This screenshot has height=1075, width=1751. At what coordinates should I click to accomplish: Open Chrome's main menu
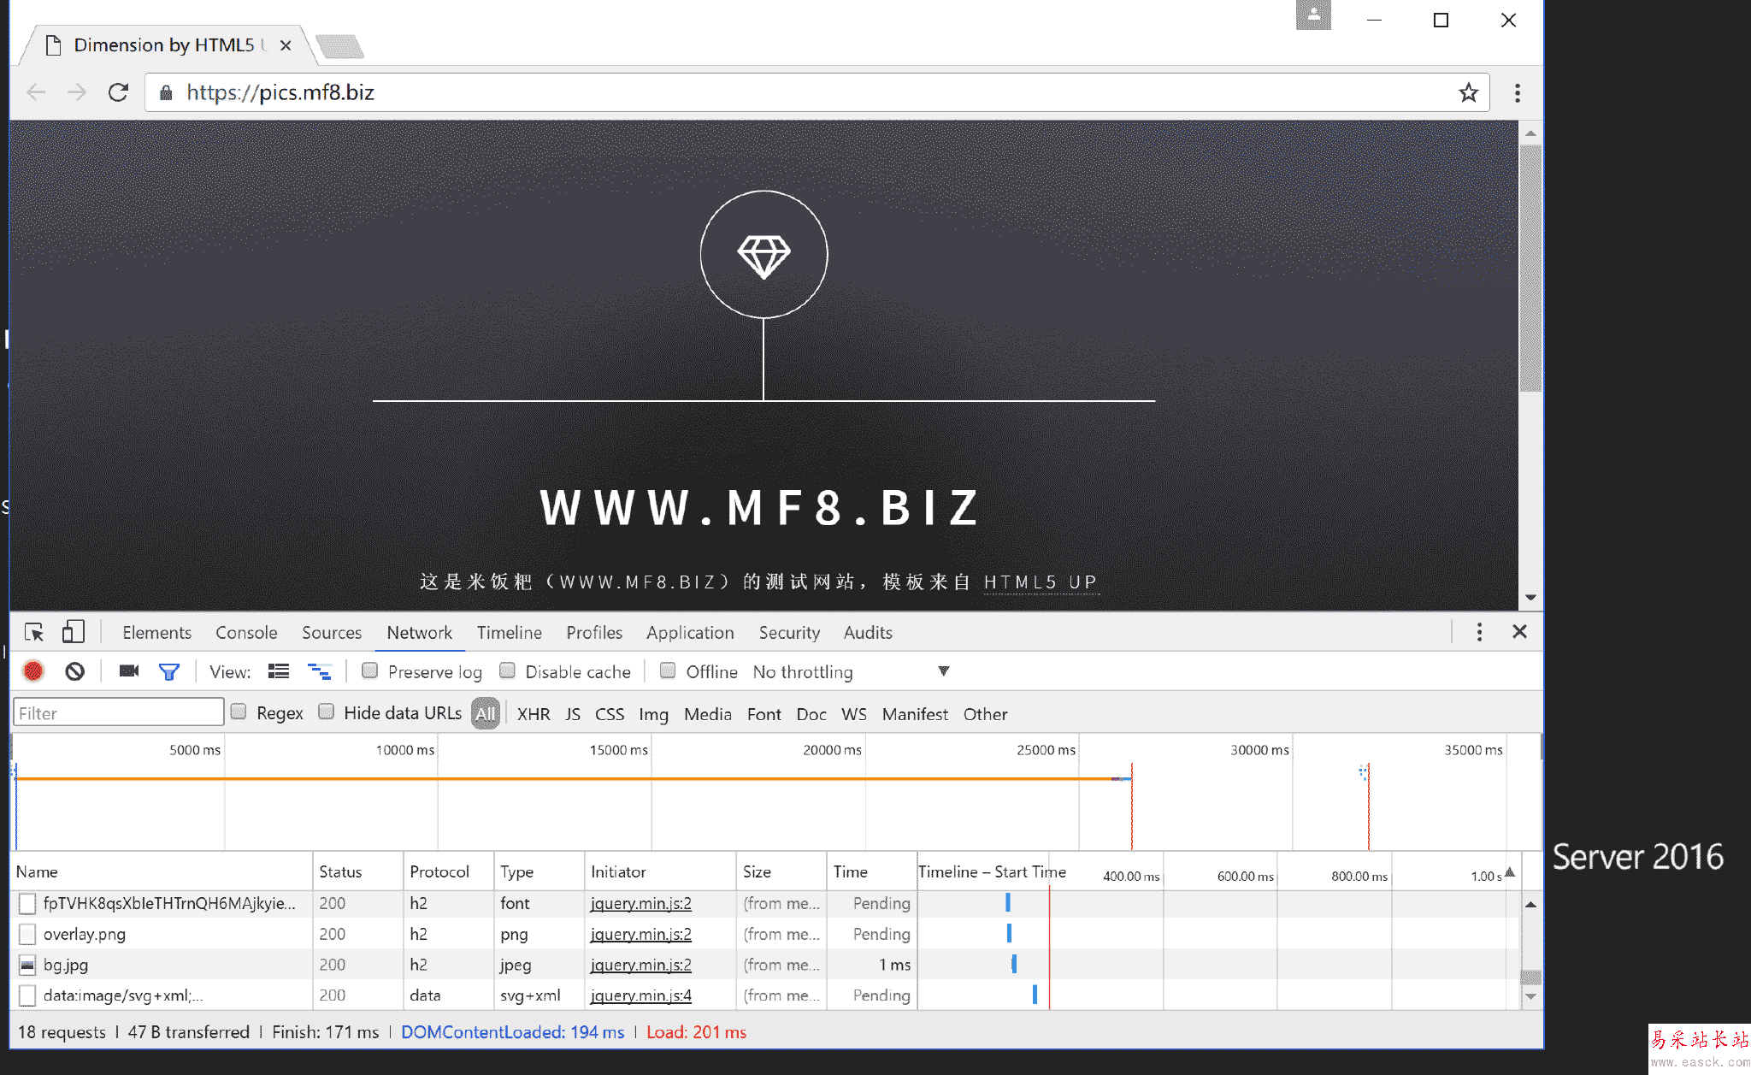click(x=1518, y=92)
